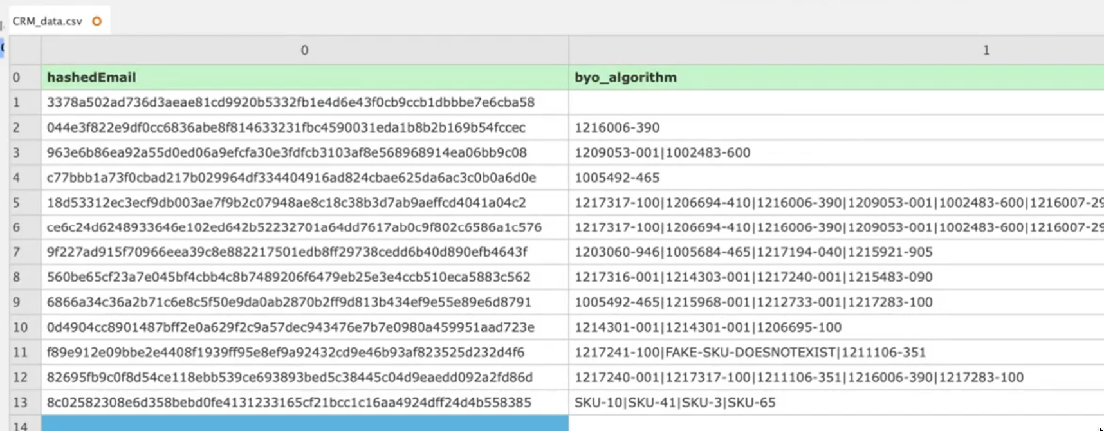Select row header 12
Screen dimensions: 1104x431
point(25,378)
